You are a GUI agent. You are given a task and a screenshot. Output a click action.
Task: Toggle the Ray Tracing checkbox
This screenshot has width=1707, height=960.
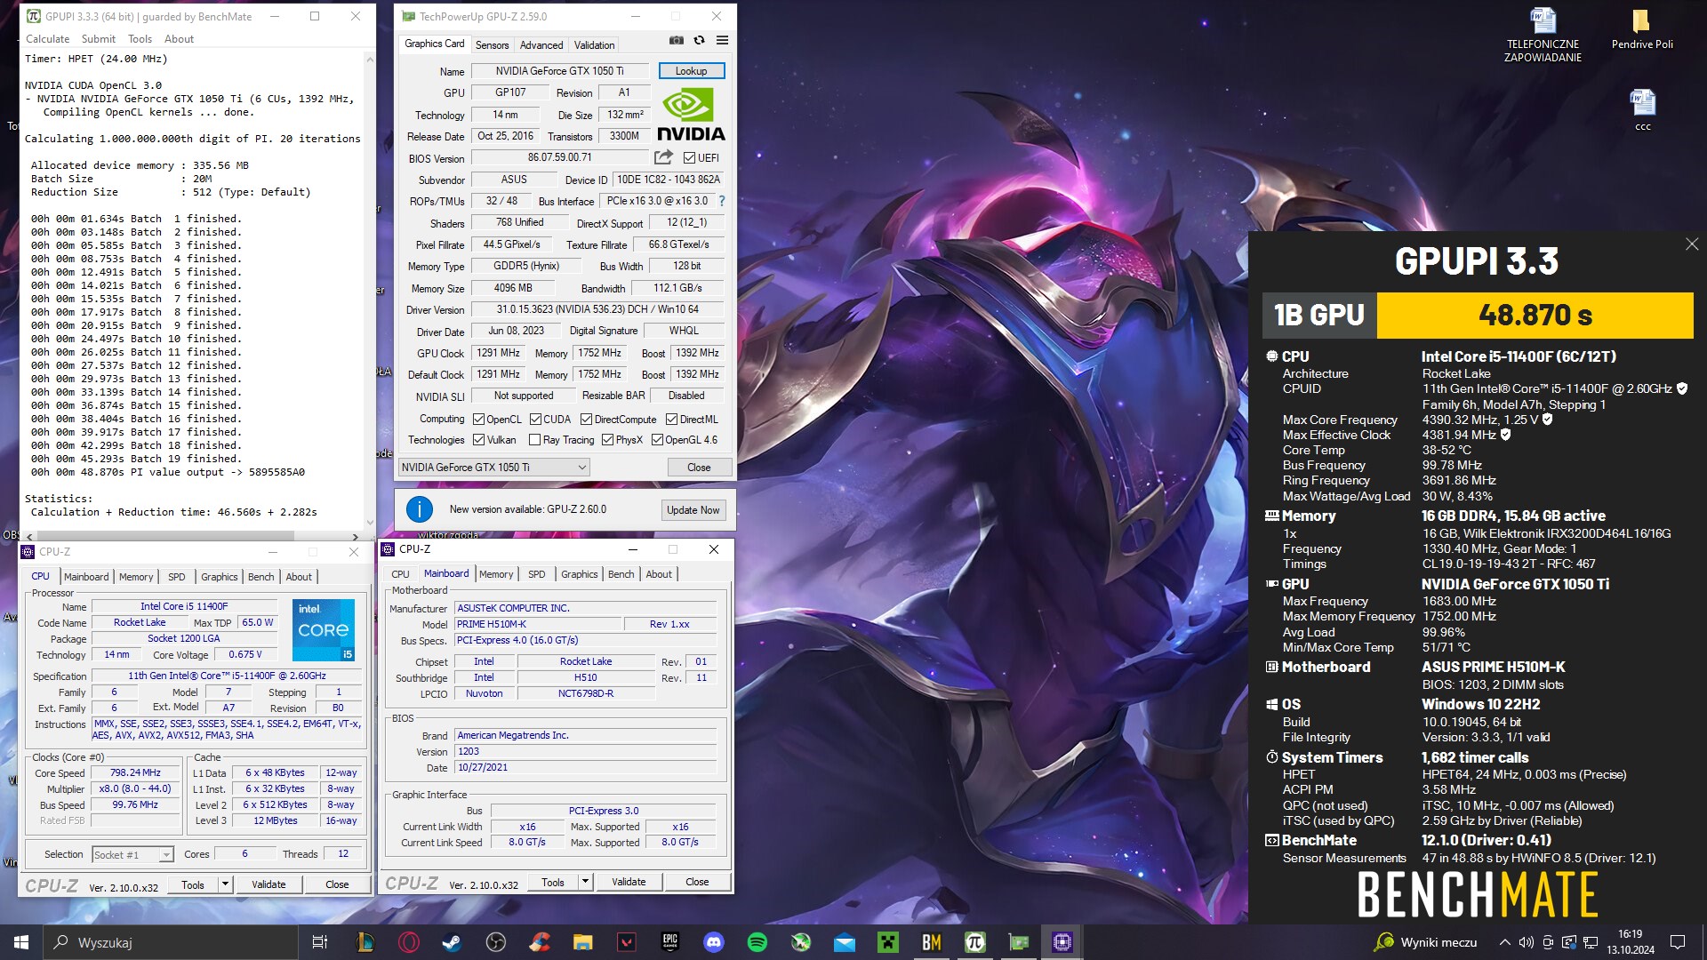click(x=534, y=440)
